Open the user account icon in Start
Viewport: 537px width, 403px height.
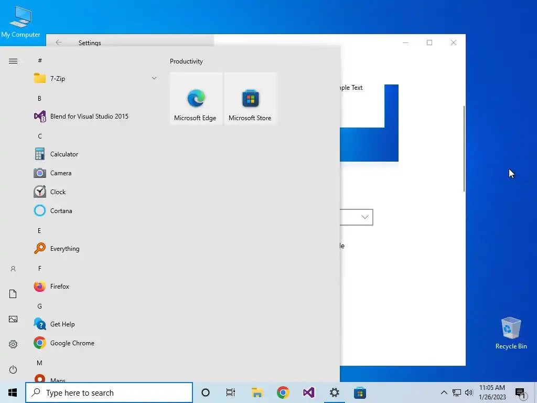[13, 269]
